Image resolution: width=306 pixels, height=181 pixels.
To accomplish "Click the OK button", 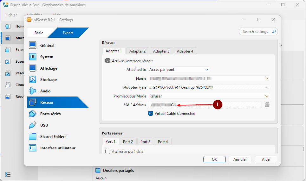I will [214, 159].
